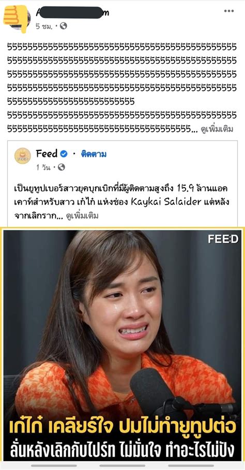The width and height of the screenshot is (245, 470).
Task: Click the 5555 laughing post text
Action: pyautogui.click(x=122, y=88)
